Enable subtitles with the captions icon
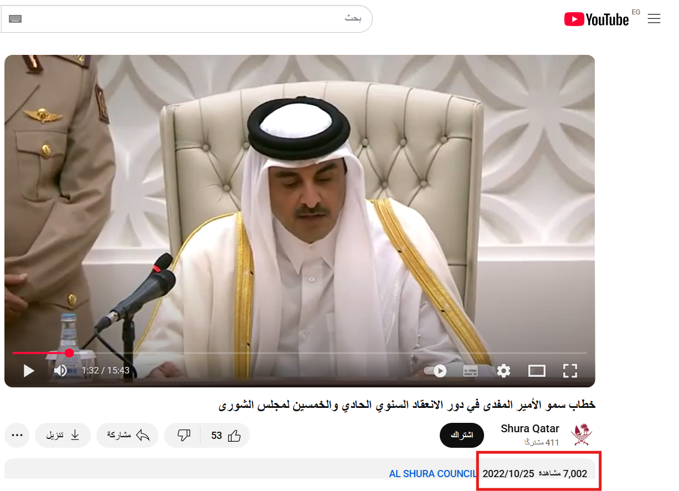Viewport: 679px width, 491px height. 470,371
